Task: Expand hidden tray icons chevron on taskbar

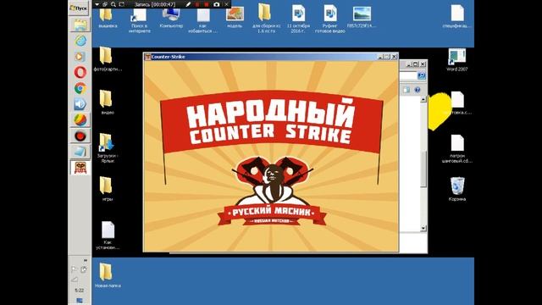Action: 86,260
